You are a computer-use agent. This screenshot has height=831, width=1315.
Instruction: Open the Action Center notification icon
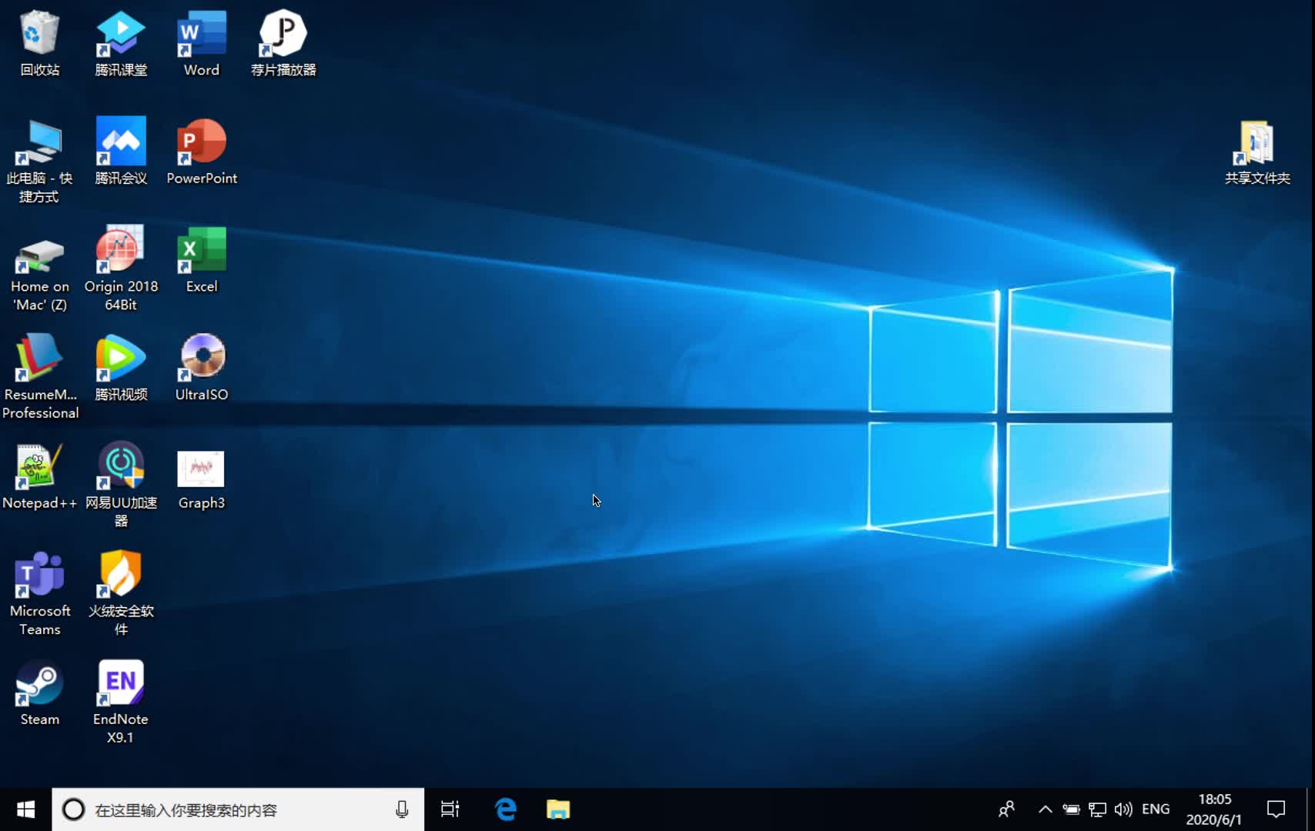click(1276, 809)
